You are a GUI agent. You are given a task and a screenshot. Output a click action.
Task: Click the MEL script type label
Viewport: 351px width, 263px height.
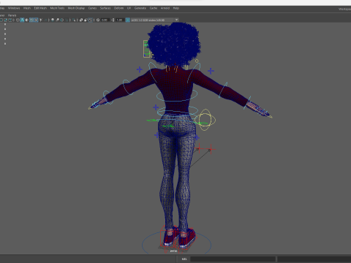[184, 259]
